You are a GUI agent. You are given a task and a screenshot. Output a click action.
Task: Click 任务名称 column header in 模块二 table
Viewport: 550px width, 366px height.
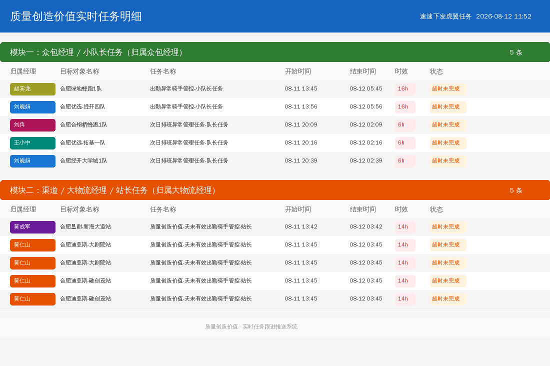point(163,209)
